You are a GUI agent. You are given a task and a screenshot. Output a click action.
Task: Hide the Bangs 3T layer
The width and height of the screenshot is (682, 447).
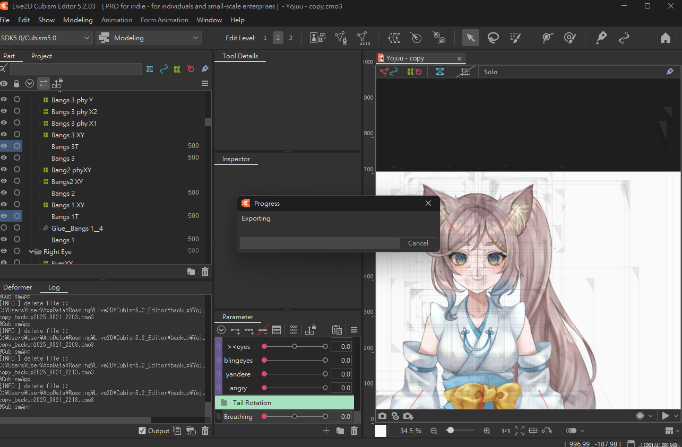[x=4, y=146]
